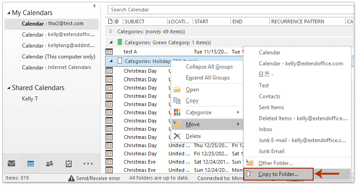Collapse the My Calendars group
The image size is (357, 186).
(x=8, y=13)
